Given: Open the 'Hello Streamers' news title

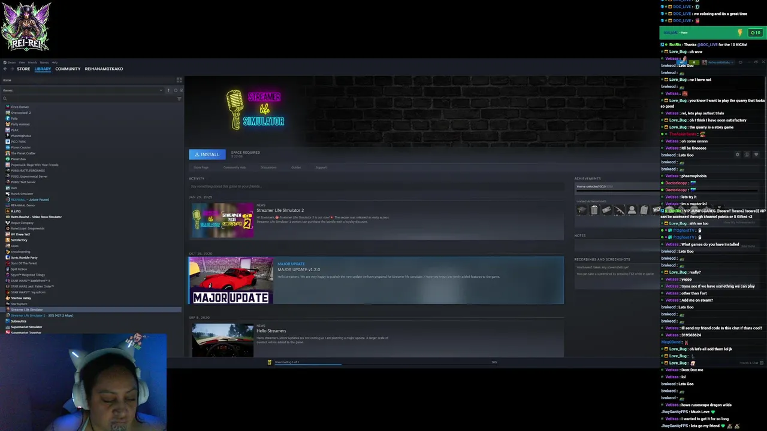Looking at the screenshot, I should point(271,331).
